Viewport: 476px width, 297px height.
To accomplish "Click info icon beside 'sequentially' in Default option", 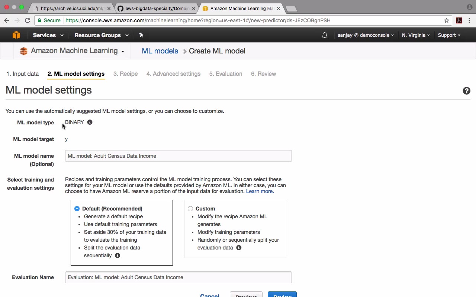I will (118, 255).
